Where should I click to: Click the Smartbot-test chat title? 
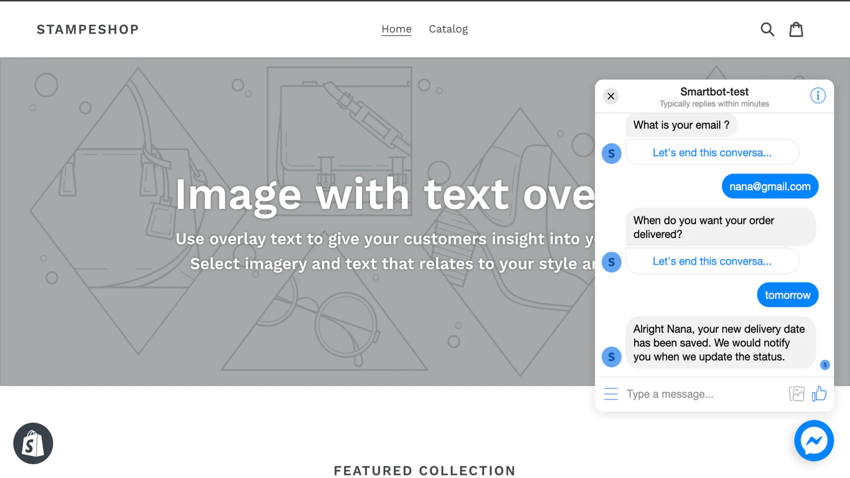pyautogui.click(x=714, y=92)
